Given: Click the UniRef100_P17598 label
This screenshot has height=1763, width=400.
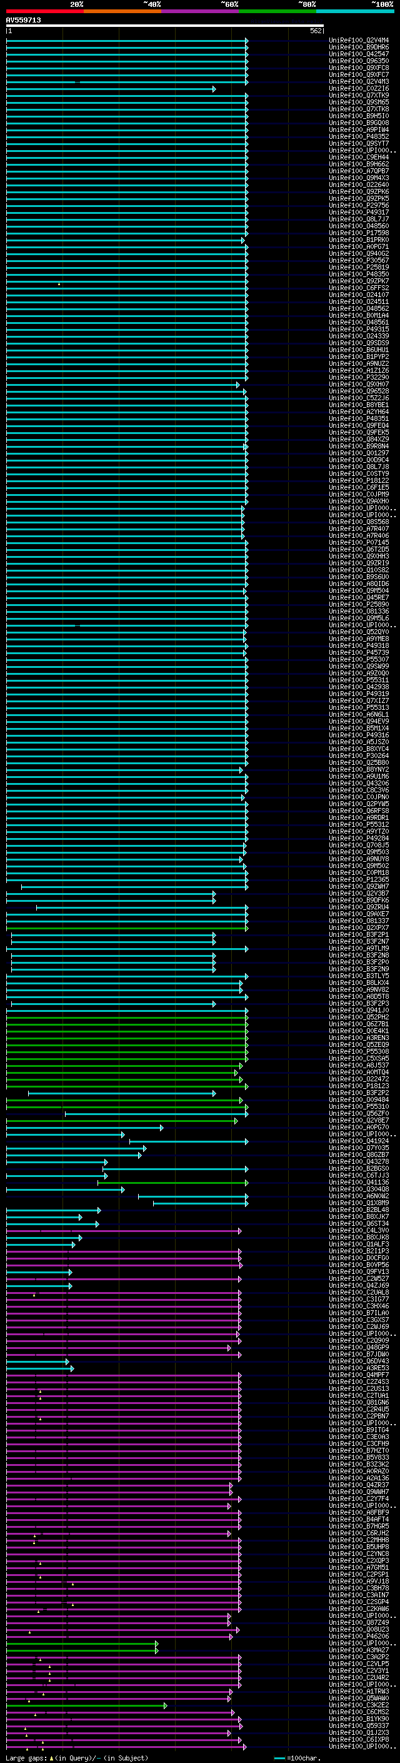Looking at the screenshot, I should (x=359, y=233).
